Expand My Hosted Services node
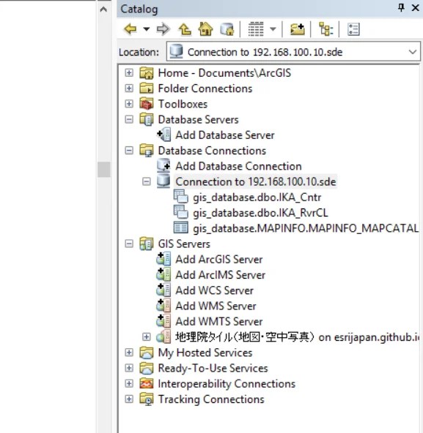Viewport: 423px width, 433px height. coord(129,353)
